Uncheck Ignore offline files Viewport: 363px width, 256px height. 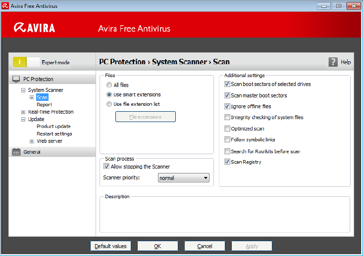tap(227, 106)
